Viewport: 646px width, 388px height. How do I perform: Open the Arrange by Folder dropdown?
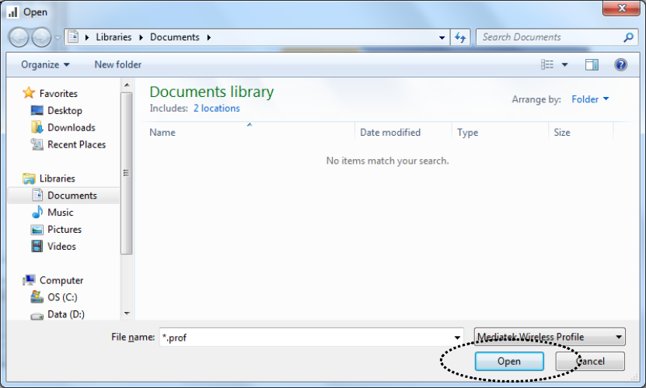point(590,99)
